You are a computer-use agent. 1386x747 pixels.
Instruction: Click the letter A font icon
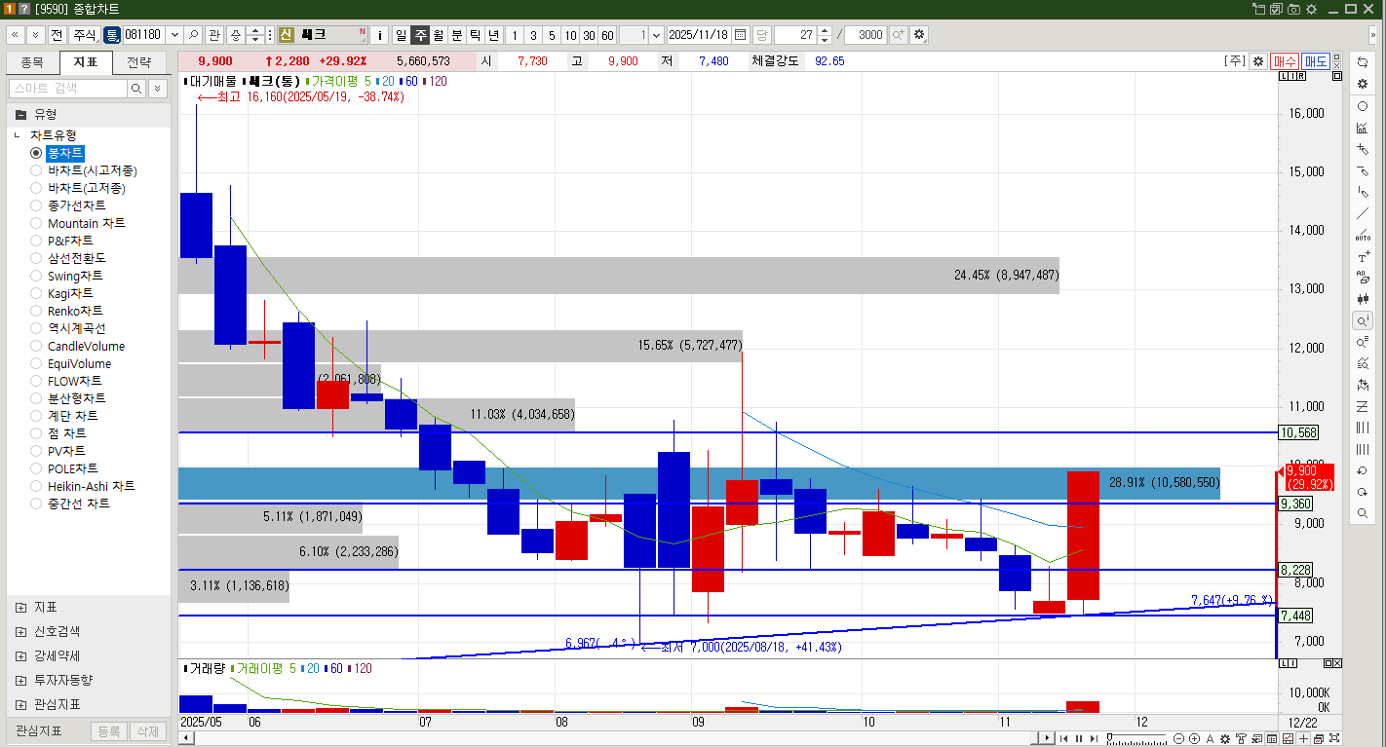click(1210, 738)
